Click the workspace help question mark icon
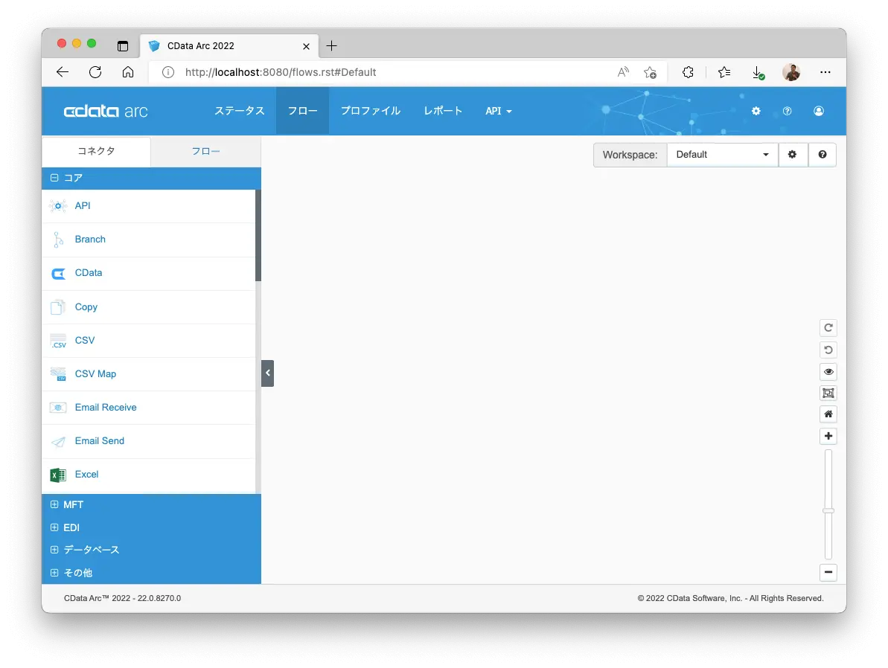Image resolution: width=888 pixels, height=668 pixels. (822, 155)
